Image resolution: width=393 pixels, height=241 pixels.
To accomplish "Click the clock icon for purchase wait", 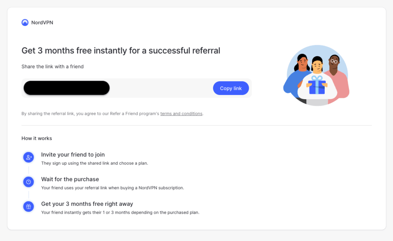I will (x=28, y=182).
